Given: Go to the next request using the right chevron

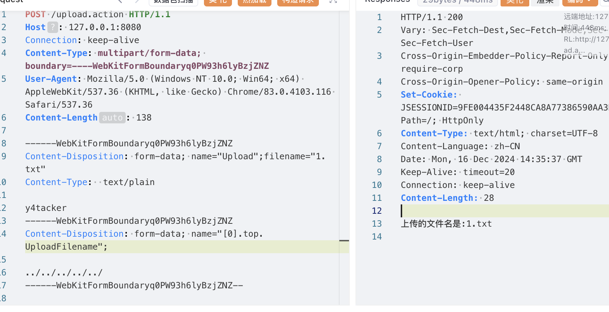Looking at the screenshot, I should pos(137,1).
